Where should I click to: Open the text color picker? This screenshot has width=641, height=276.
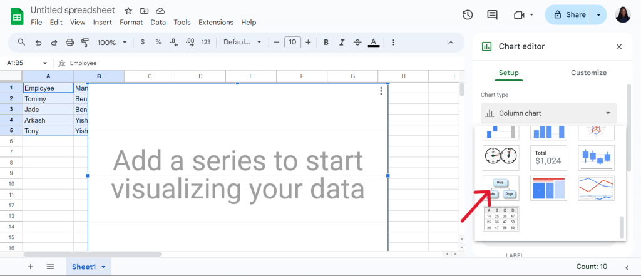click(x=374, y=42)
